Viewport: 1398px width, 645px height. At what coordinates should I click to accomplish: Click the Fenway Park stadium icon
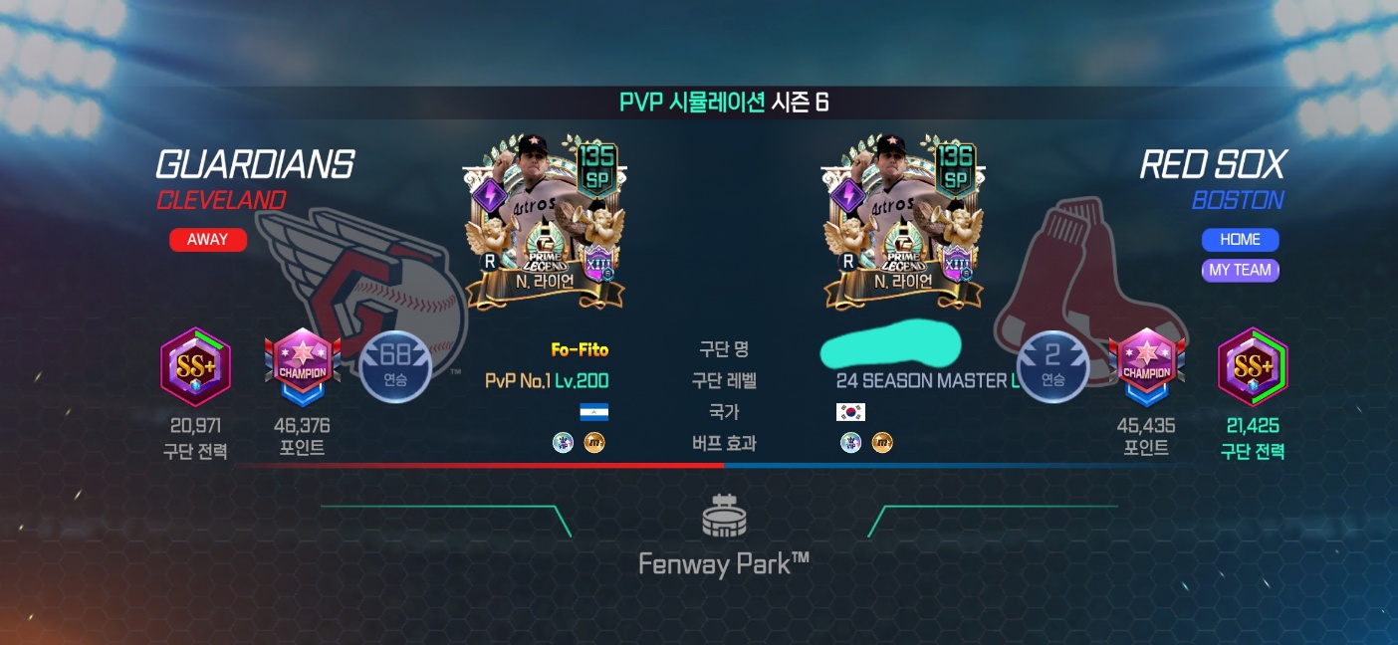pyautogui.click(x=724, y=516)
